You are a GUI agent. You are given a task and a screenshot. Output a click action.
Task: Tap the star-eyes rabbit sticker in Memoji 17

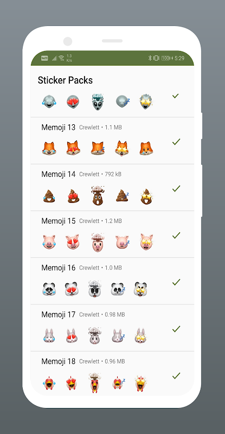coord(140,336)
